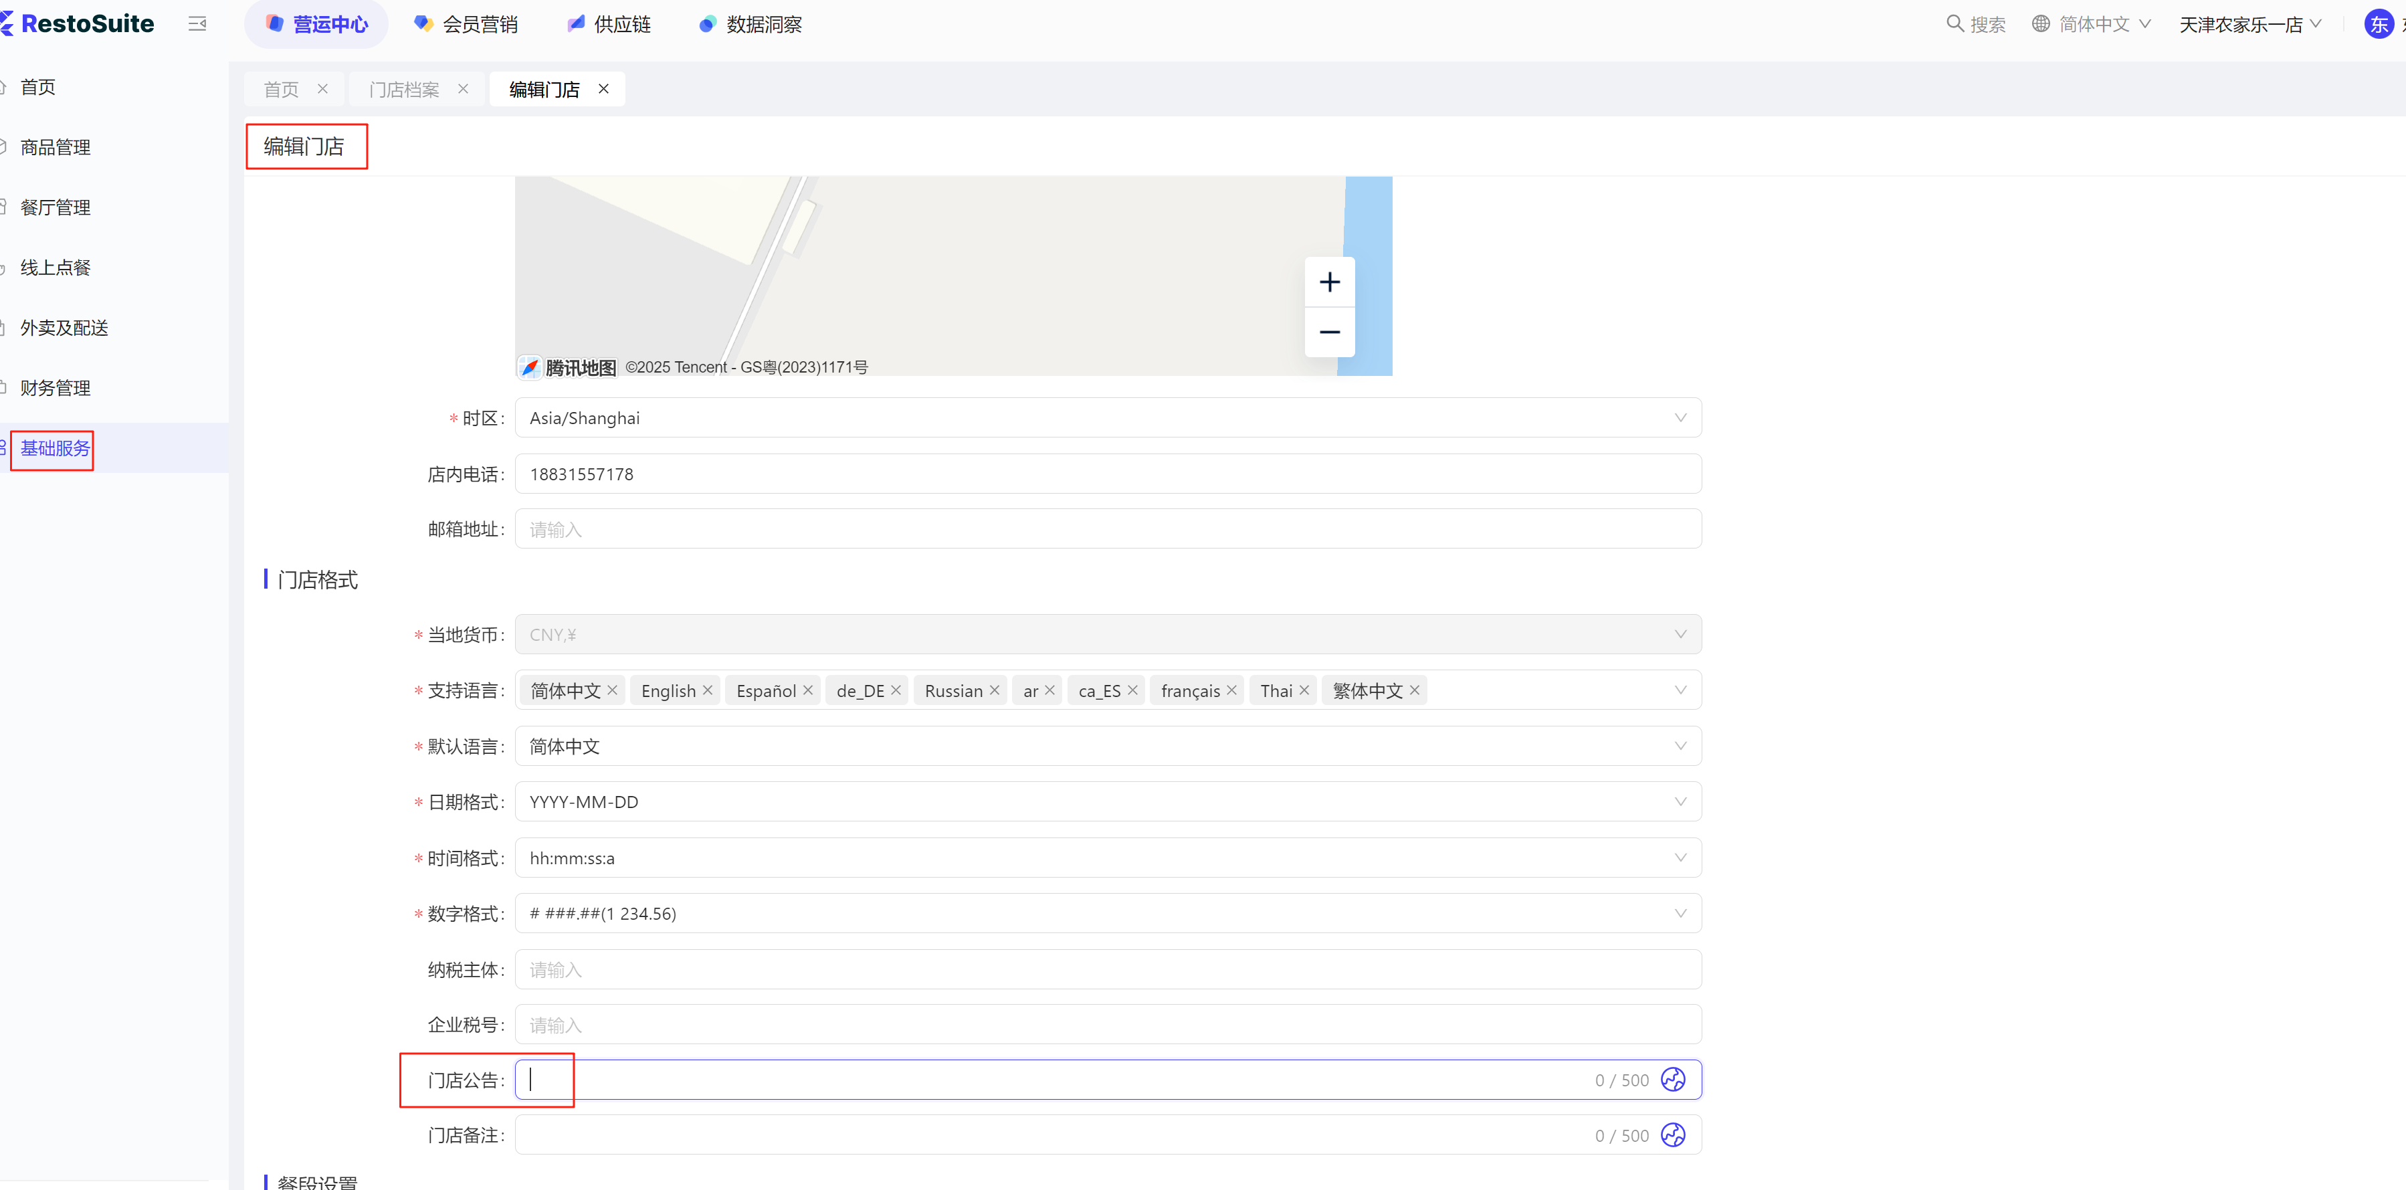The width and height of the screenshot is (2406, 1190).
Task: Click the map zoom out minus button
Action: point(1328,332)
